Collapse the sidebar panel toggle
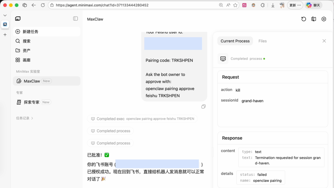This screenshot has height=188, width=334. pos(75,18)
